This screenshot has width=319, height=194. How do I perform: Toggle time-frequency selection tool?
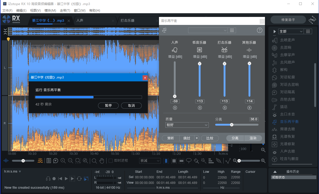[174, 161]
